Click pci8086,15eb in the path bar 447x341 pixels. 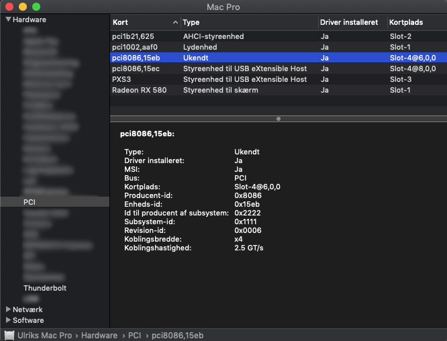[x=177, y=336]
